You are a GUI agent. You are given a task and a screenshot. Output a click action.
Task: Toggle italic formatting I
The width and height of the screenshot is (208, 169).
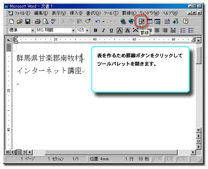pyautogui.click(x=103, y=30)
